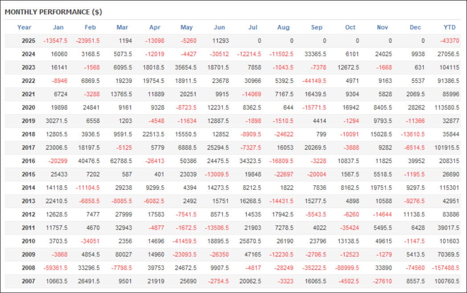Click the 2010 May value -41459.5
Screen dimensions: 467x293
click(185, 241)
